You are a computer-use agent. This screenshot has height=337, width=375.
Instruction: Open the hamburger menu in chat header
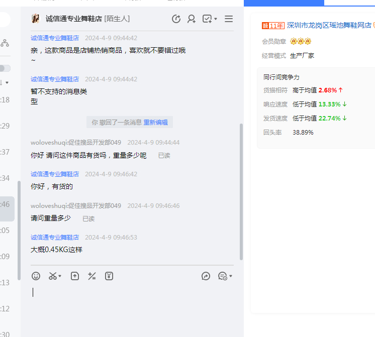point(229,19)
